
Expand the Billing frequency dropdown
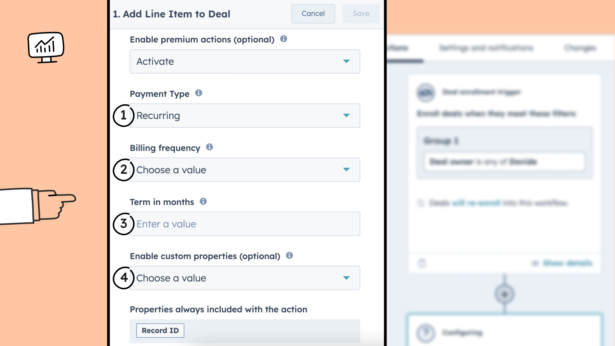click(x=245, y=170)
